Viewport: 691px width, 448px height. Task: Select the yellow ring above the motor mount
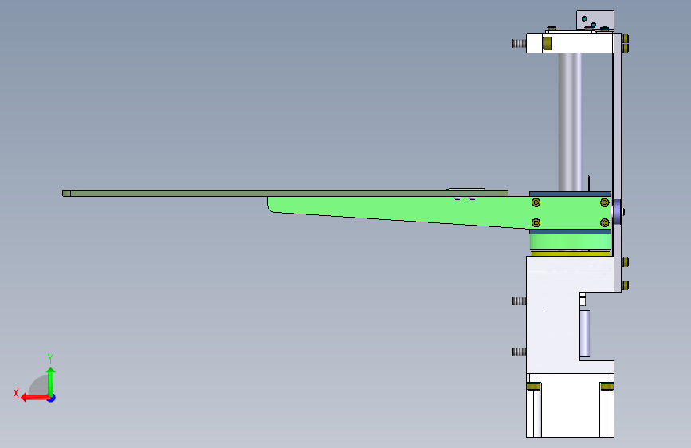pyautogui.click(x=570, y=253)
